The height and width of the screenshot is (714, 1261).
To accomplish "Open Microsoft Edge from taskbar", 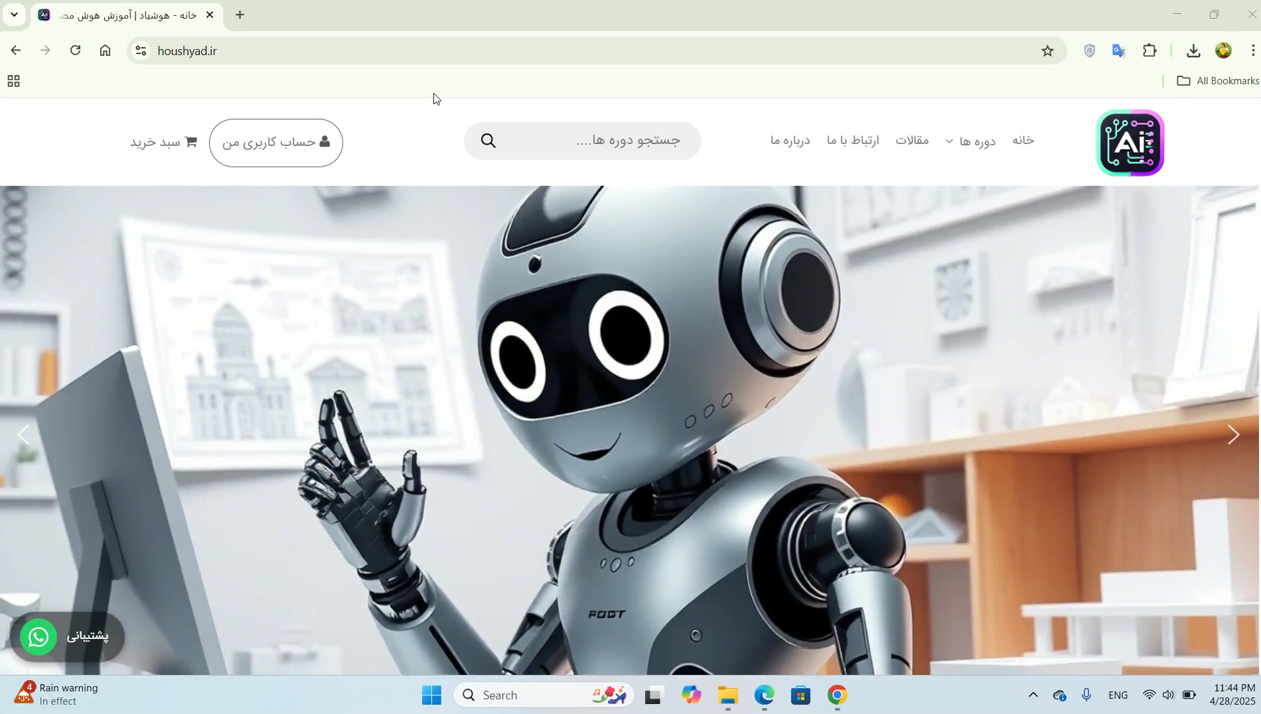I will coord(765,695).
